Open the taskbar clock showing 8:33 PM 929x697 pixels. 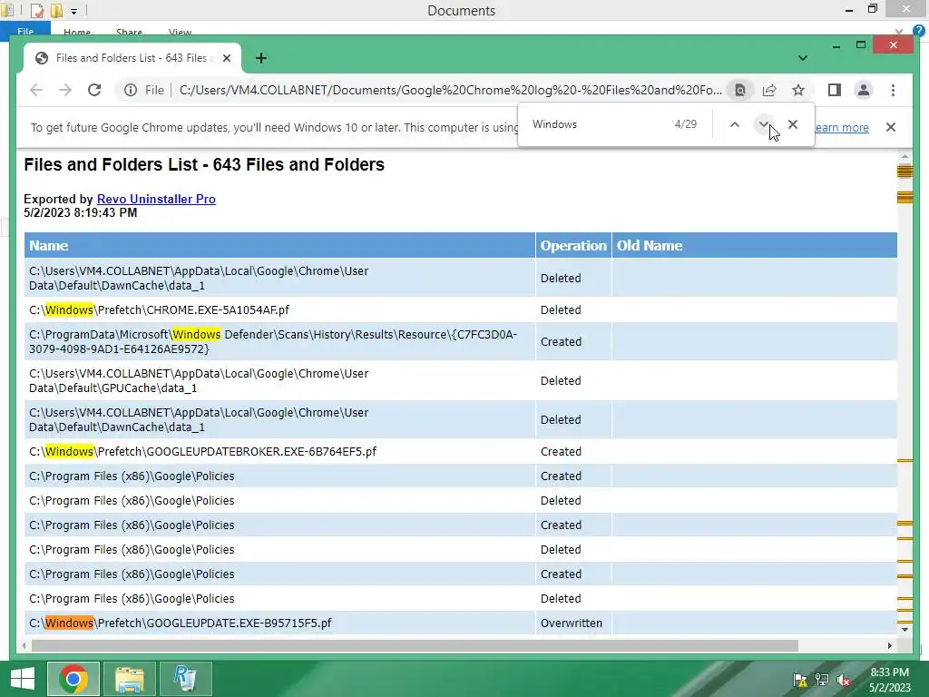point(890,680)
